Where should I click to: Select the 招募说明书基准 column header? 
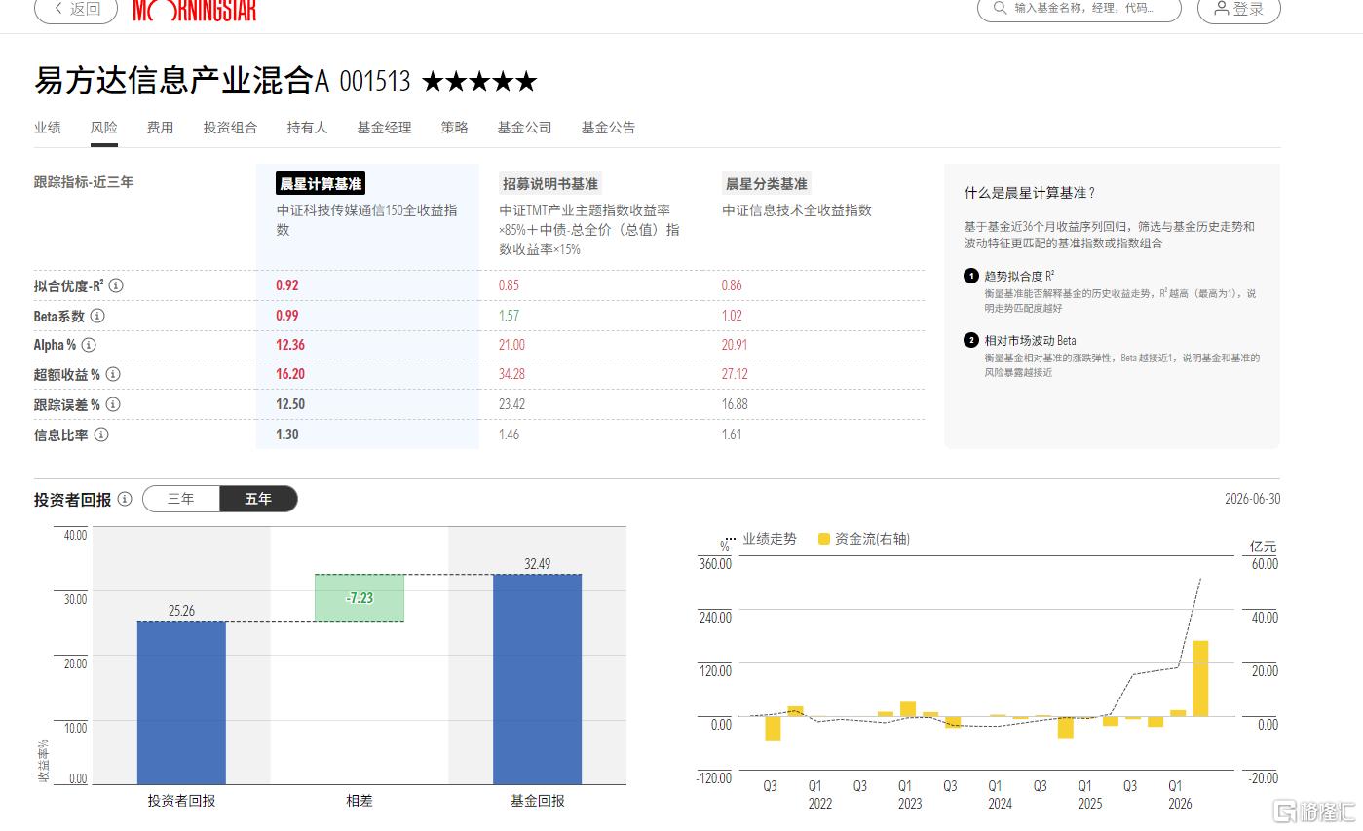[x=550, y=183]
